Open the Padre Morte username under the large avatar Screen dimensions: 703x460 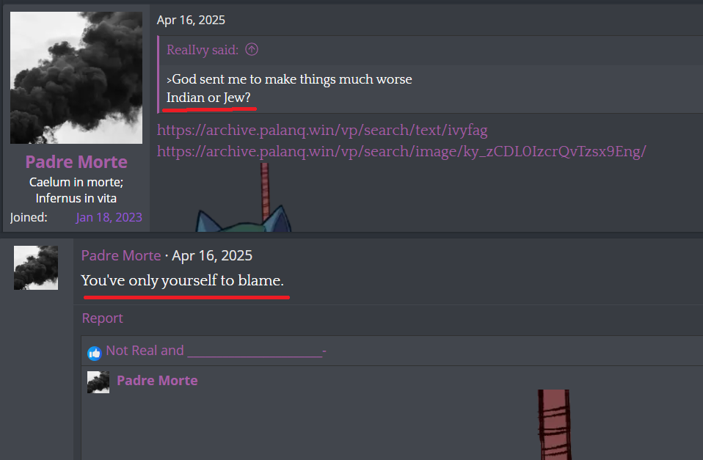coord(76,162)
